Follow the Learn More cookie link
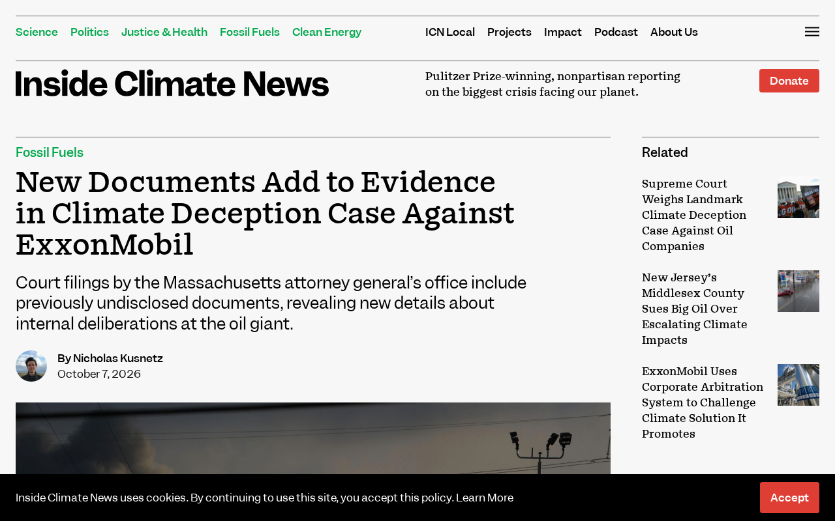835x521 pixels. point(485,498)
